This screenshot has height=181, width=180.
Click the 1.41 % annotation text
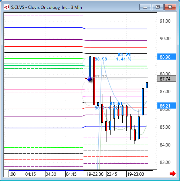tap(124, 59)
